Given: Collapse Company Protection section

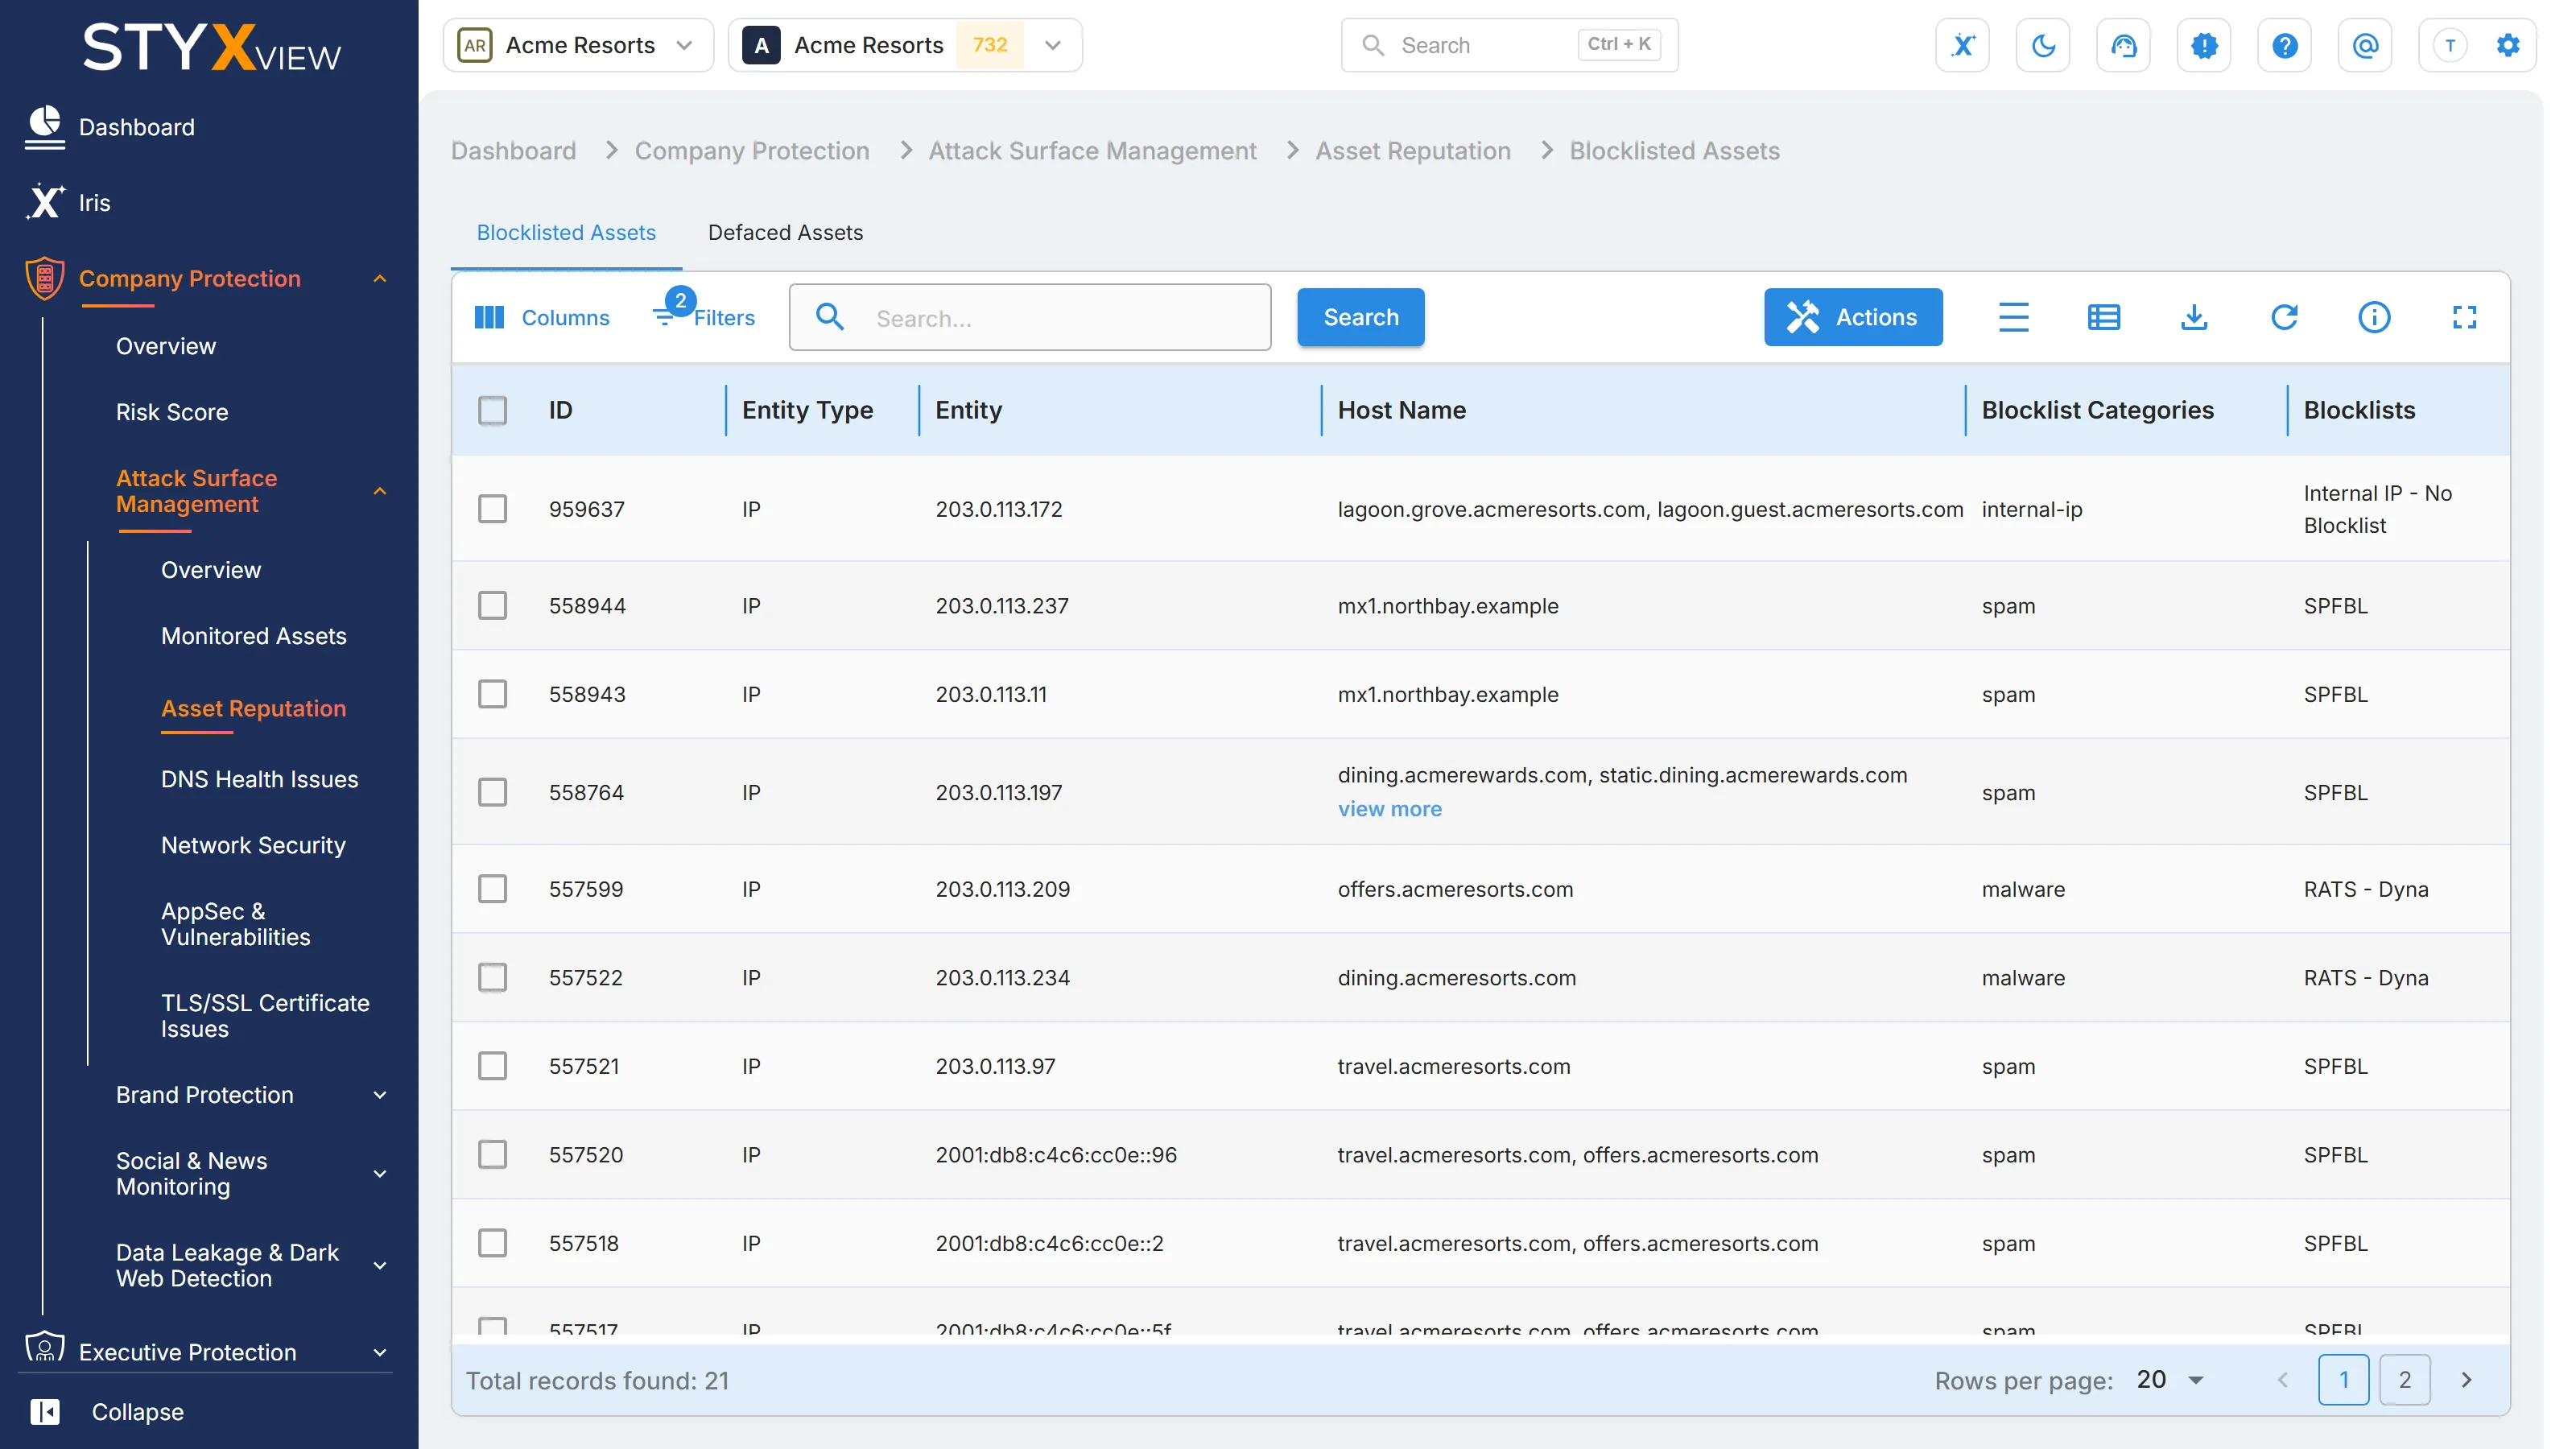Looking at the screenshot, I should [380, 278].
